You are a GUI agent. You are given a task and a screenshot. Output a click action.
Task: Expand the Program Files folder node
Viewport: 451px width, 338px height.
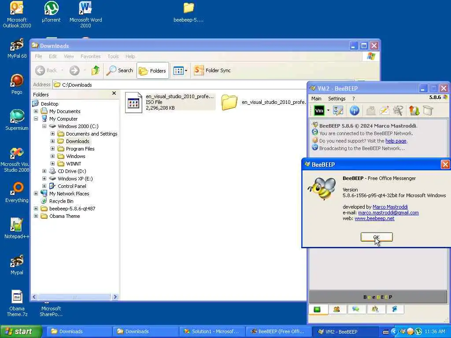(53, 149)
